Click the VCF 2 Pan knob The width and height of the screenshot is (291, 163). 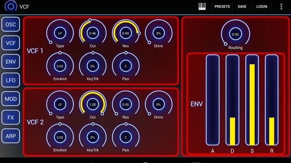point(126,137)
